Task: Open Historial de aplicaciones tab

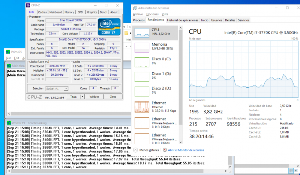Action: click(183, 20)
